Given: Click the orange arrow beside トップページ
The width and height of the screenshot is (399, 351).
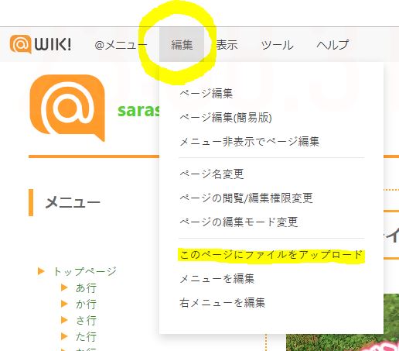Looking at the screenshot, I should pyautogui.click(x=41, y=271).
